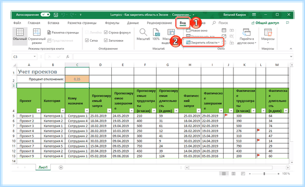Open the Данные tab
Screen dimensions: 305x187
pyautogui.click(x=133, y=23)
